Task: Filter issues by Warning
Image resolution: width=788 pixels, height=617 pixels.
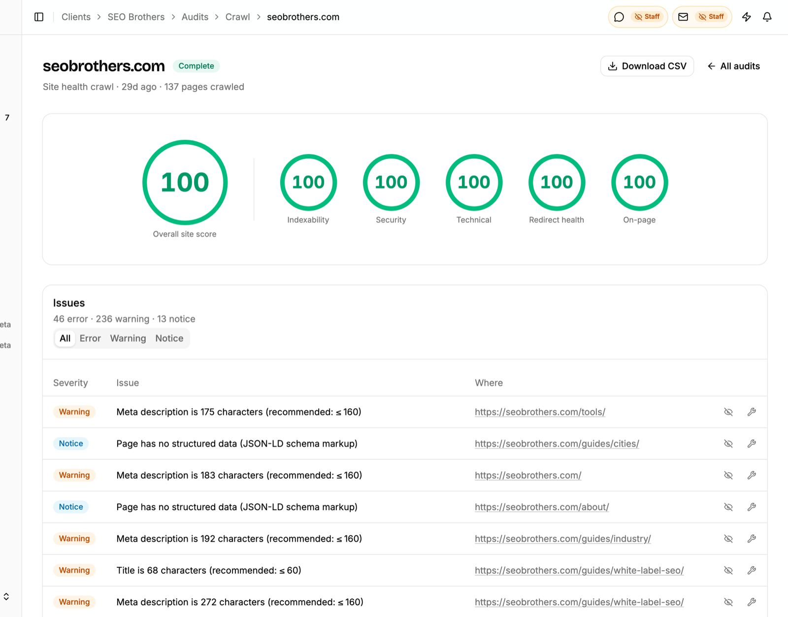Action: [128, 338]
